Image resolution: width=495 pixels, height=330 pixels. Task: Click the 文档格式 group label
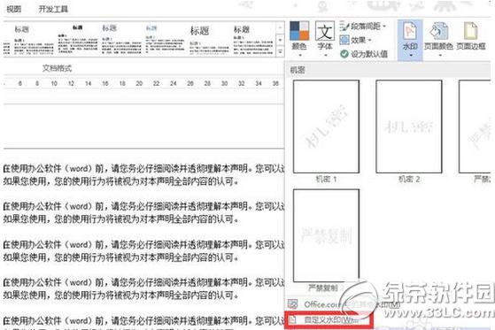[58, 68]
